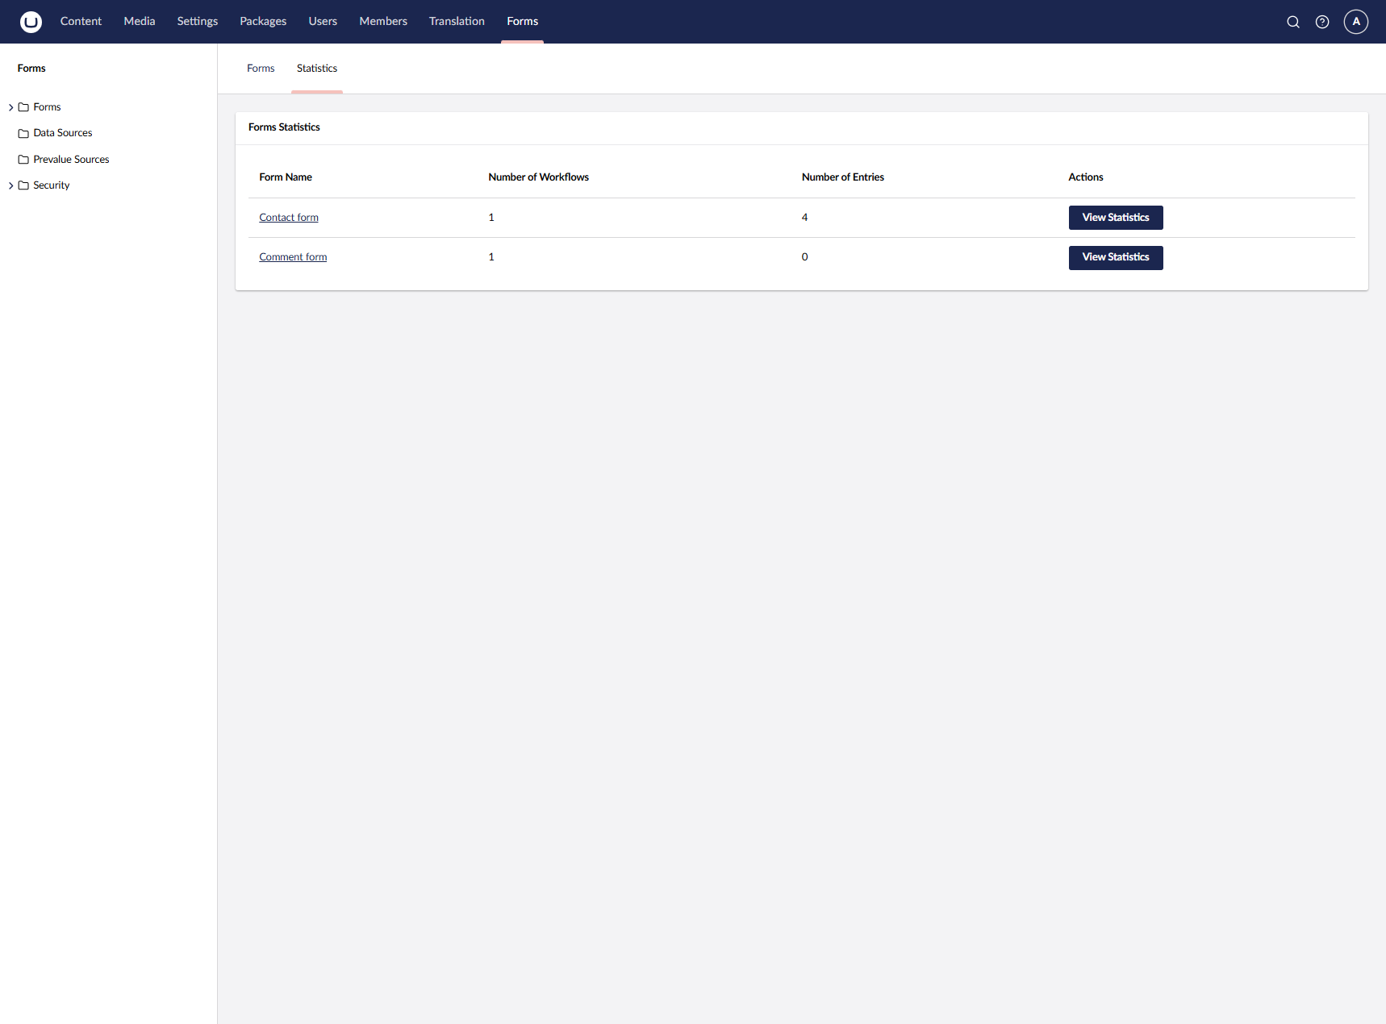The height and width of the screenshot is (1024, 1386).
Task: Open the Content section
Action: (81, 22)
